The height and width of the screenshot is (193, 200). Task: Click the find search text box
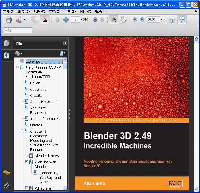click(x=18, y=30)
